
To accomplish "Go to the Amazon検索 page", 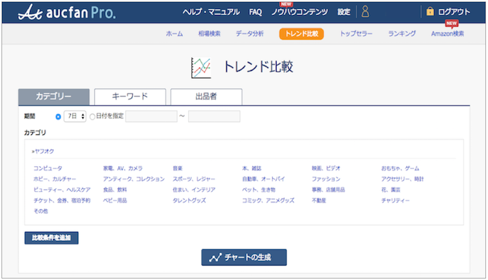I will [448, 34].
